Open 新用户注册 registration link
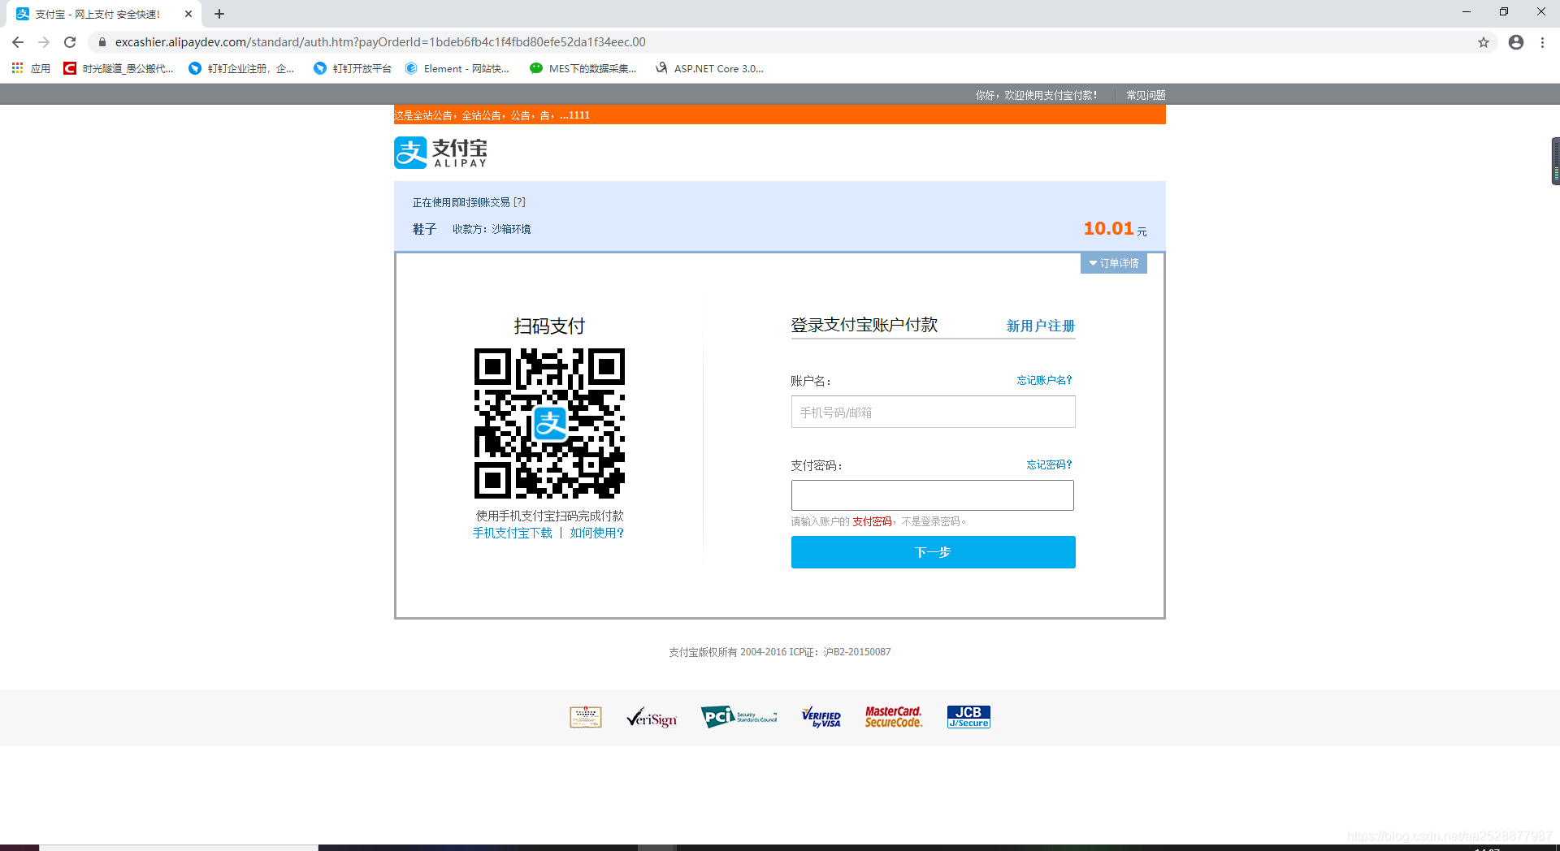The height and width of the screenshot is (851, 1560). (1041, 326)
